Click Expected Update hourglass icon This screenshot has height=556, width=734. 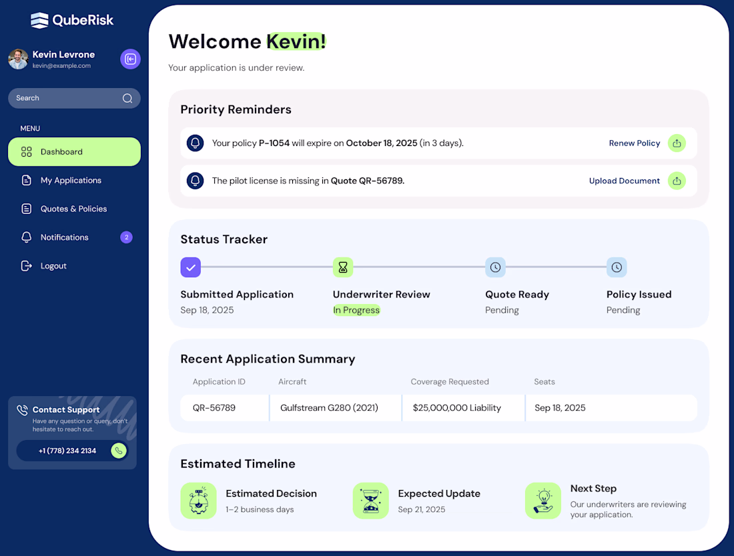click(371, 501)
